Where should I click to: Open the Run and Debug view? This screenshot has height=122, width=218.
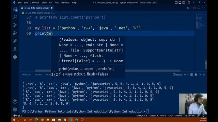pos(15,33)
